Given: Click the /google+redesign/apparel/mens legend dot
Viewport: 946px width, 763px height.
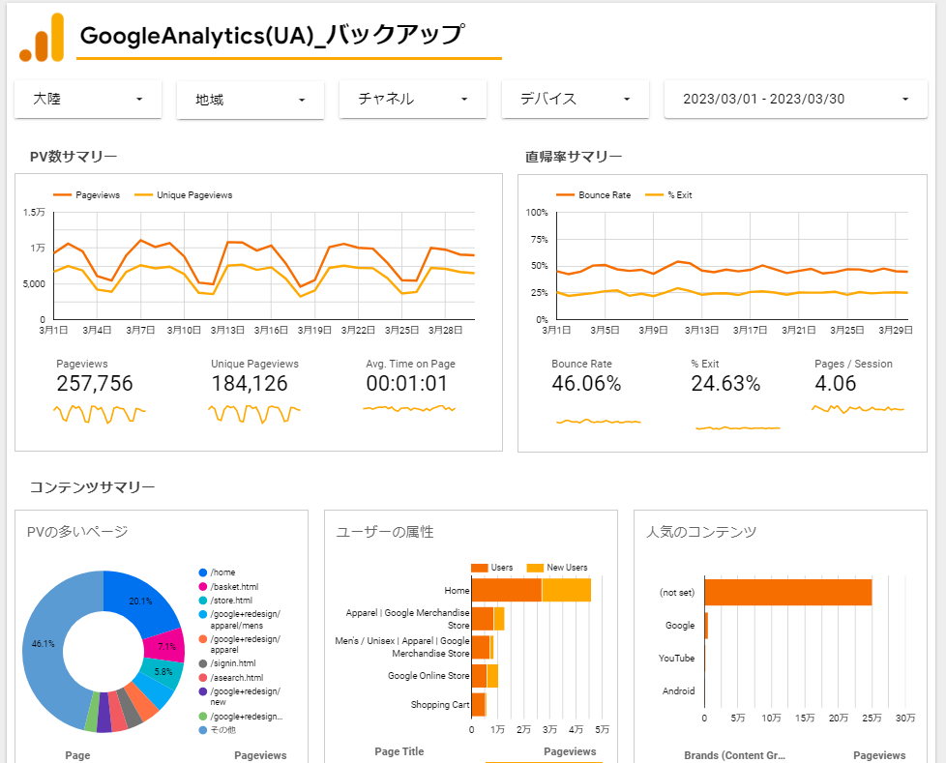Looking at the screenshot, I should [x=203, y=614].
